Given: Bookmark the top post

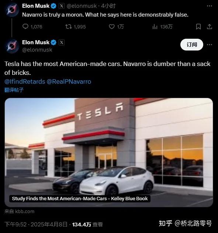Looking at the screenshot, I should tap(198, 27).
